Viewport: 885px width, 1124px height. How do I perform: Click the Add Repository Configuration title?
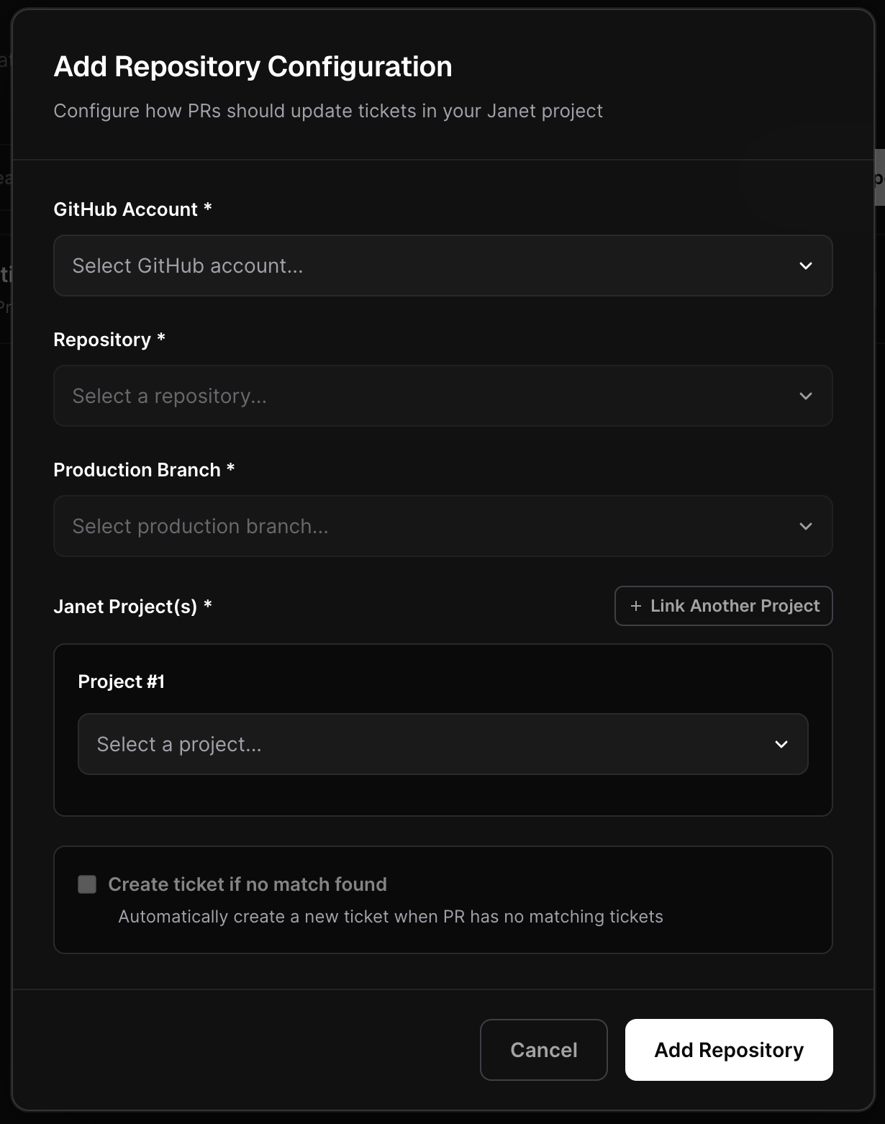click(x=253, y=65)
